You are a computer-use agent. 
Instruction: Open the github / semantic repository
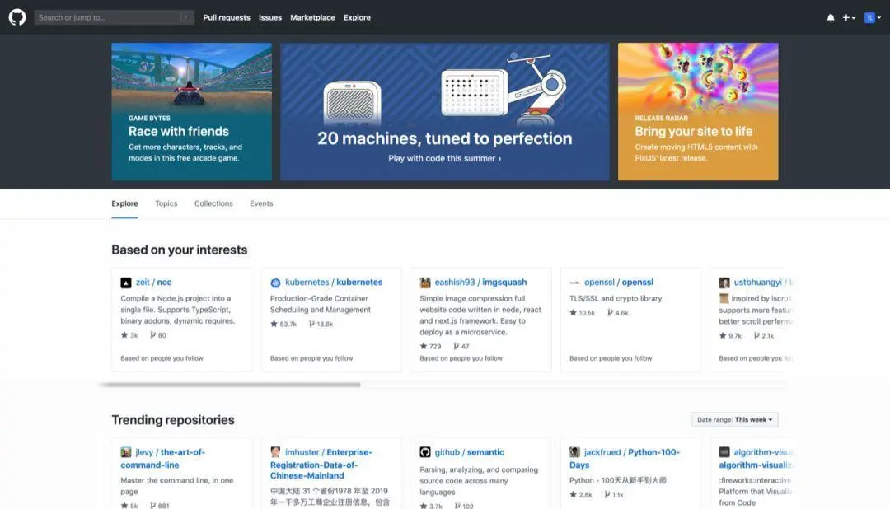pyautogui.click(x=470, y=452)
